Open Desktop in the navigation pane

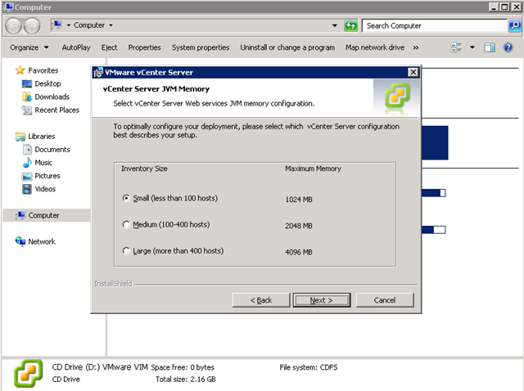coord(47,83)
